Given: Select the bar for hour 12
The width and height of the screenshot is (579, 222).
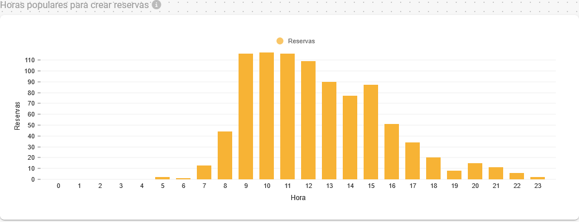Looking at the screenshot, I should [309, 120].
